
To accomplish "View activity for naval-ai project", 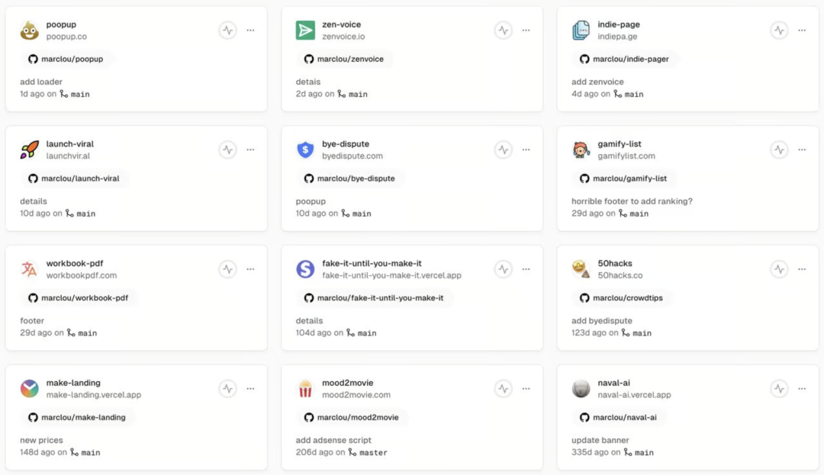I will pos(779,388).
